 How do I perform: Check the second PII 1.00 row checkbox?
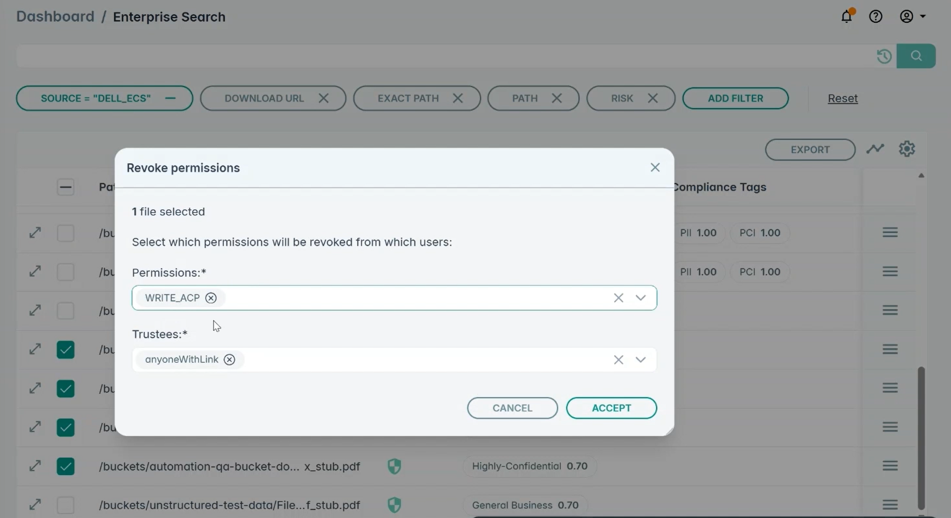66,272
